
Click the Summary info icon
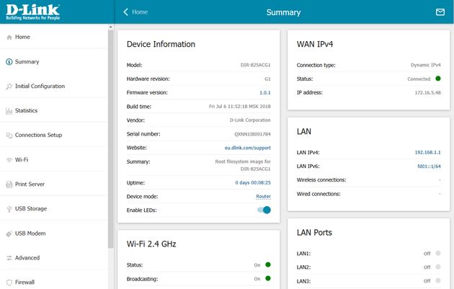pos(9,62)
